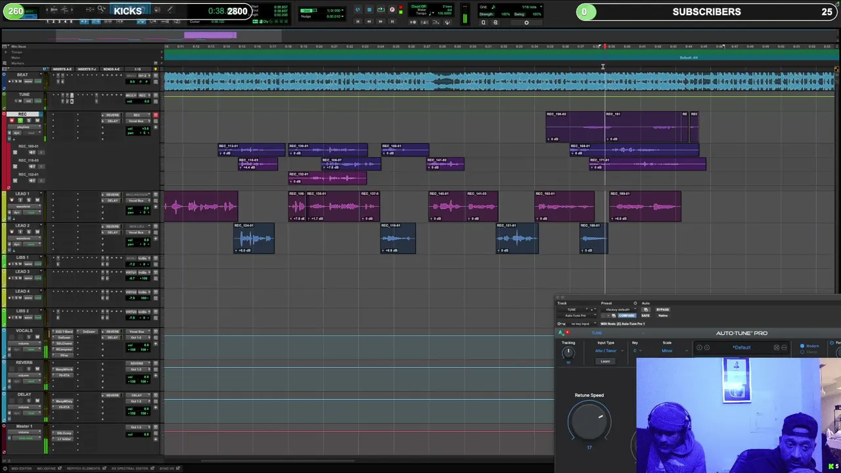Open the Auto-Tune Key dropdown showing C

click(637, 351)
